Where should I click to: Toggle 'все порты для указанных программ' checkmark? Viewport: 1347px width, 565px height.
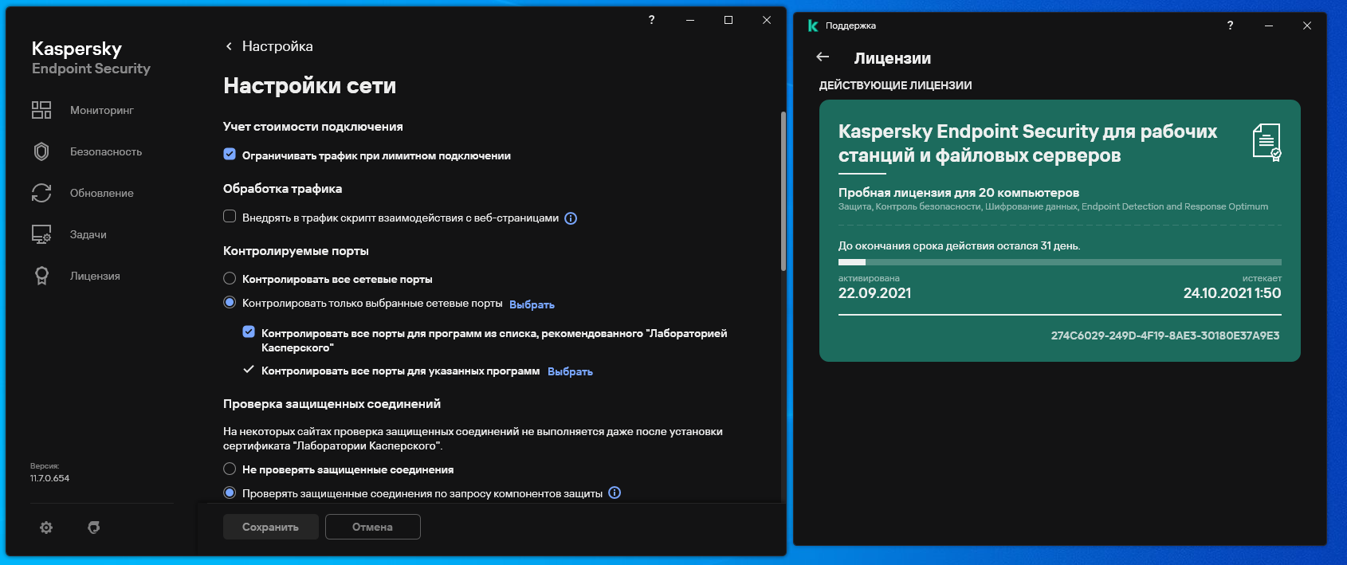click(249, 370)
